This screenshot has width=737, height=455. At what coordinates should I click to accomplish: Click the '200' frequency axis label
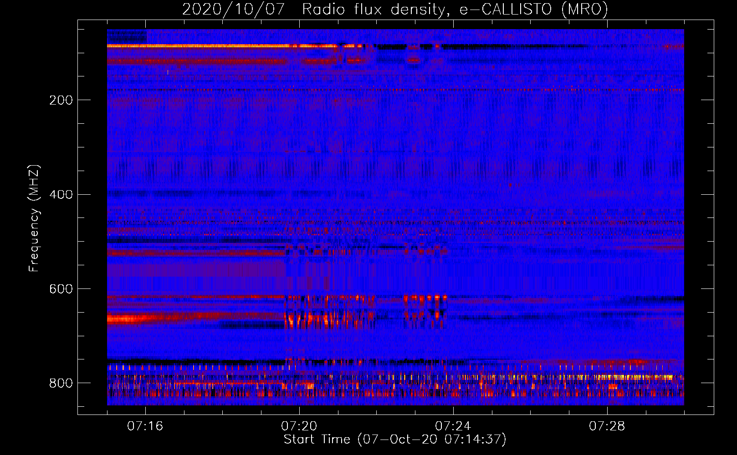[61, 100]
